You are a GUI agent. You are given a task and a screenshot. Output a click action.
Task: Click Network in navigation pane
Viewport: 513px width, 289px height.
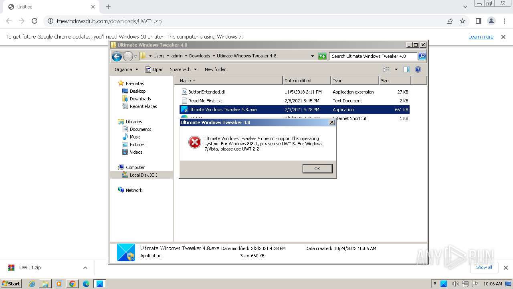click(x=134, y=190)
